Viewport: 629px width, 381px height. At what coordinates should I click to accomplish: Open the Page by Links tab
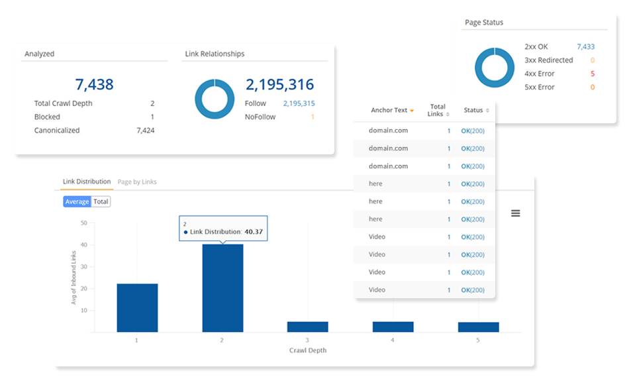(x=137, y=182)
